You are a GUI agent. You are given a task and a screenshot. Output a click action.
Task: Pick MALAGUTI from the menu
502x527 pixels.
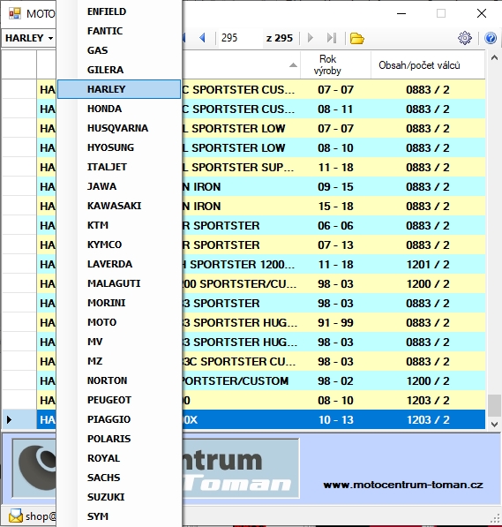pos(119,283)
